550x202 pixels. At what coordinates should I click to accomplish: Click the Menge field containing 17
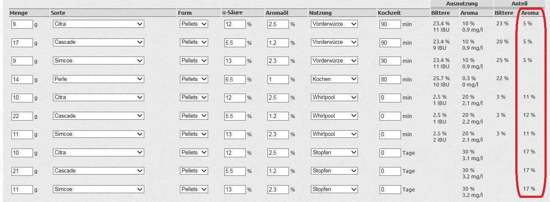tap(22, 42)
